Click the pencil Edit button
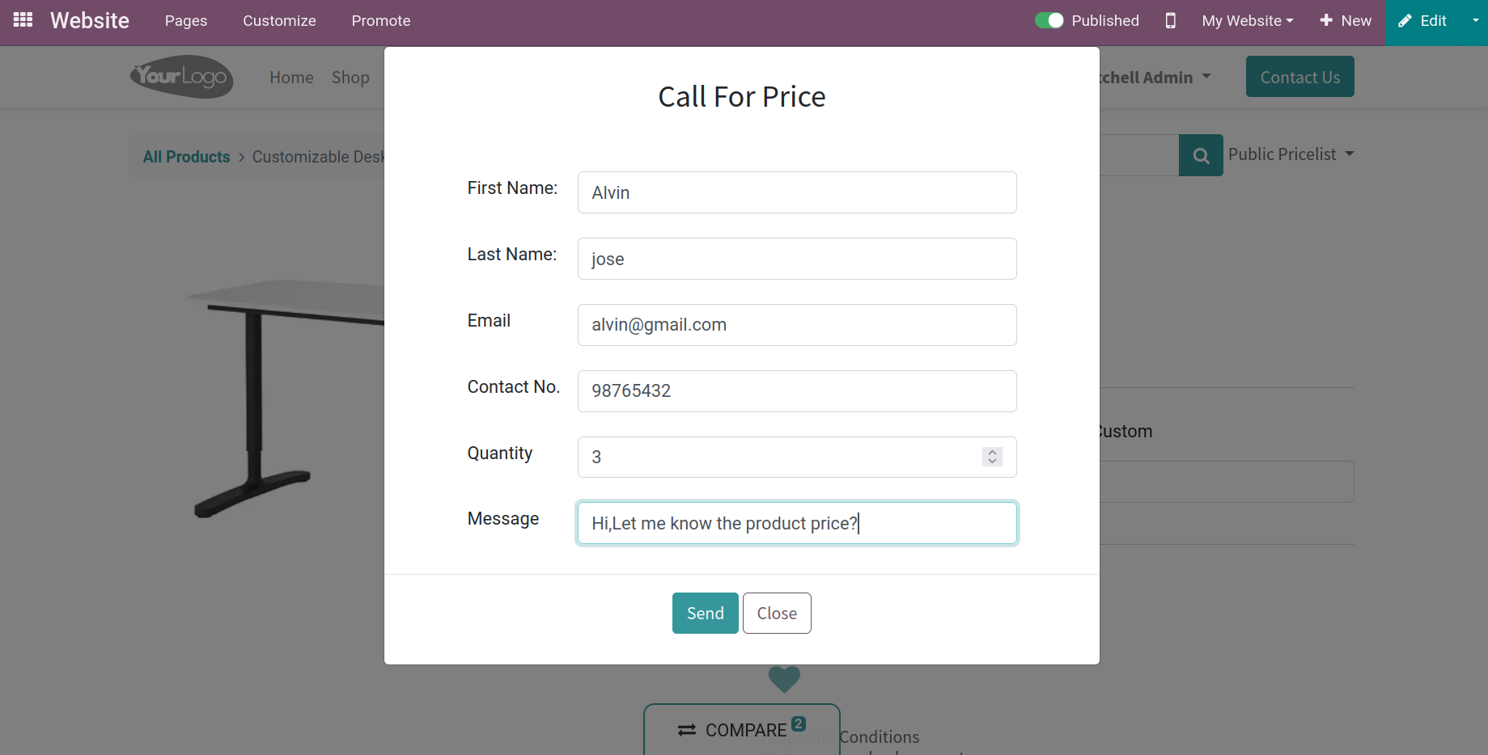Image resolution: width=1488 pixels, height=755 pixels. pyautogui.click(x=1422, y=21)
